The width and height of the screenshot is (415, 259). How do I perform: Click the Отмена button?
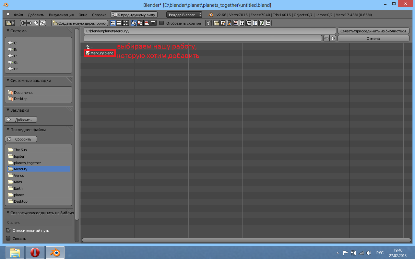(373, 38)
